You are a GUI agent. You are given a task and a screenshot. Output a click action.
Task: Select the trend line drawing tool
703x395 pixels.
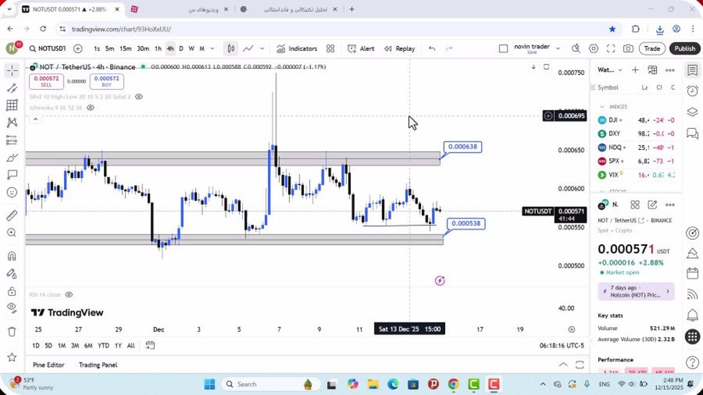(12, 88)
